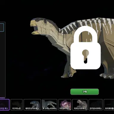
Task: Select the purple-highlighted dinosaur card
Action: tap(4, 105)
